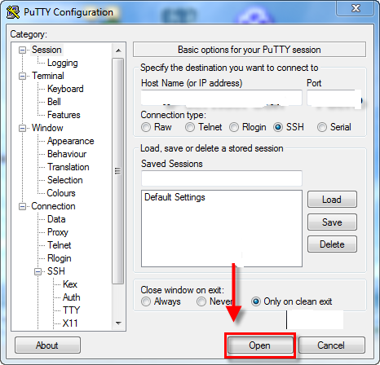This screenshot has height=365, width=380.
Task: Click the category list scroll down arrow
Action: point(118,323)
